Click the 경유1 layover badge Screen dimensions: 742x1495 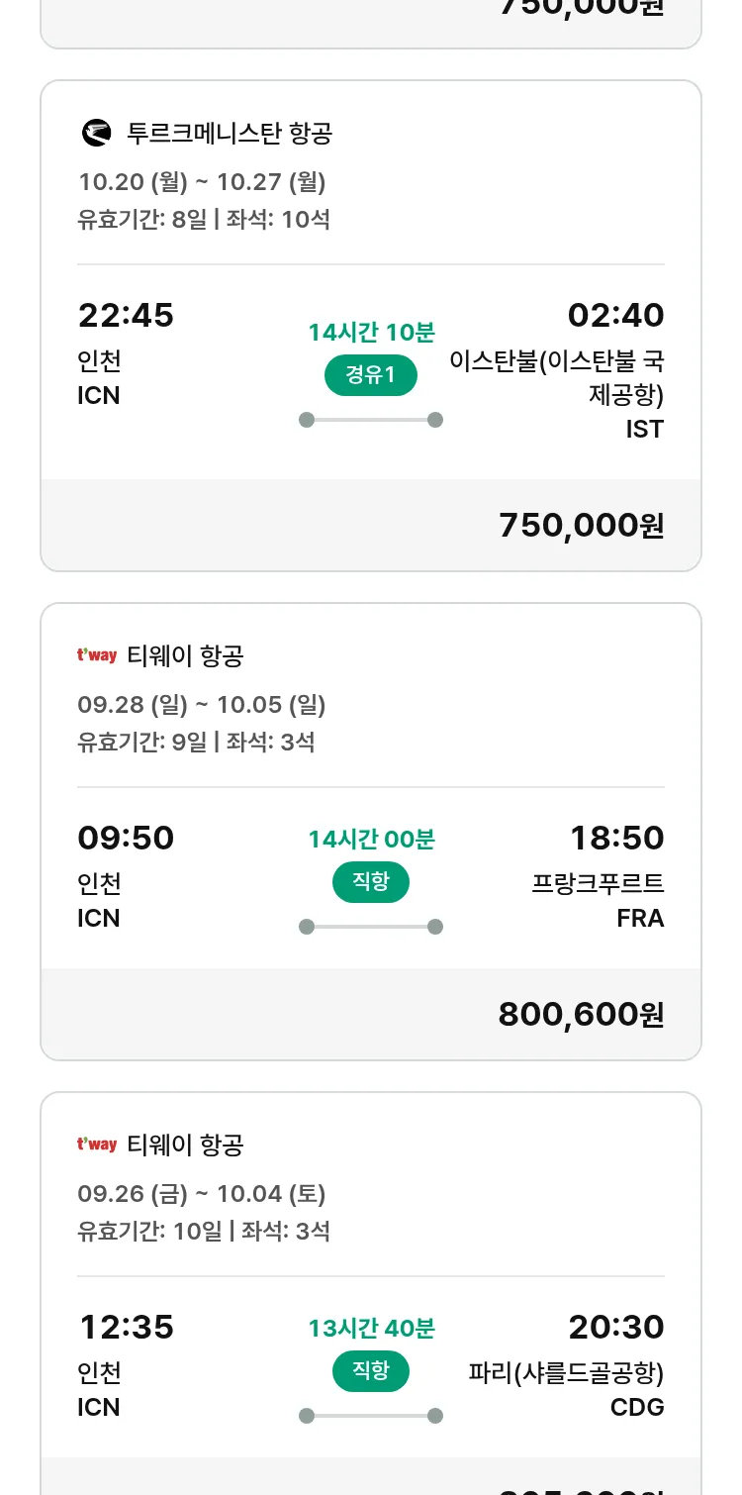[371, 375]
